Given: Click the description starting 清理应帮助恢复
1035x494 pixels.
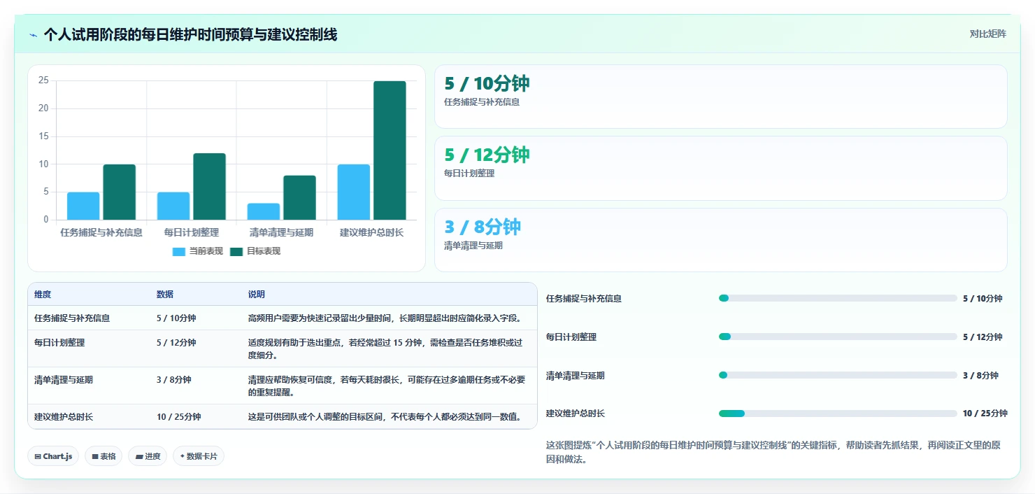Looking at the screenshot, I should [x=387, y=386].
